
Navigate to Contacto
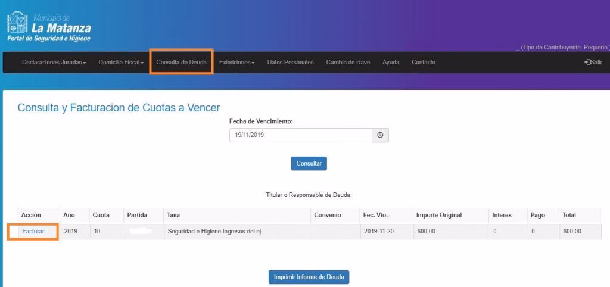[x=424, y=63]
